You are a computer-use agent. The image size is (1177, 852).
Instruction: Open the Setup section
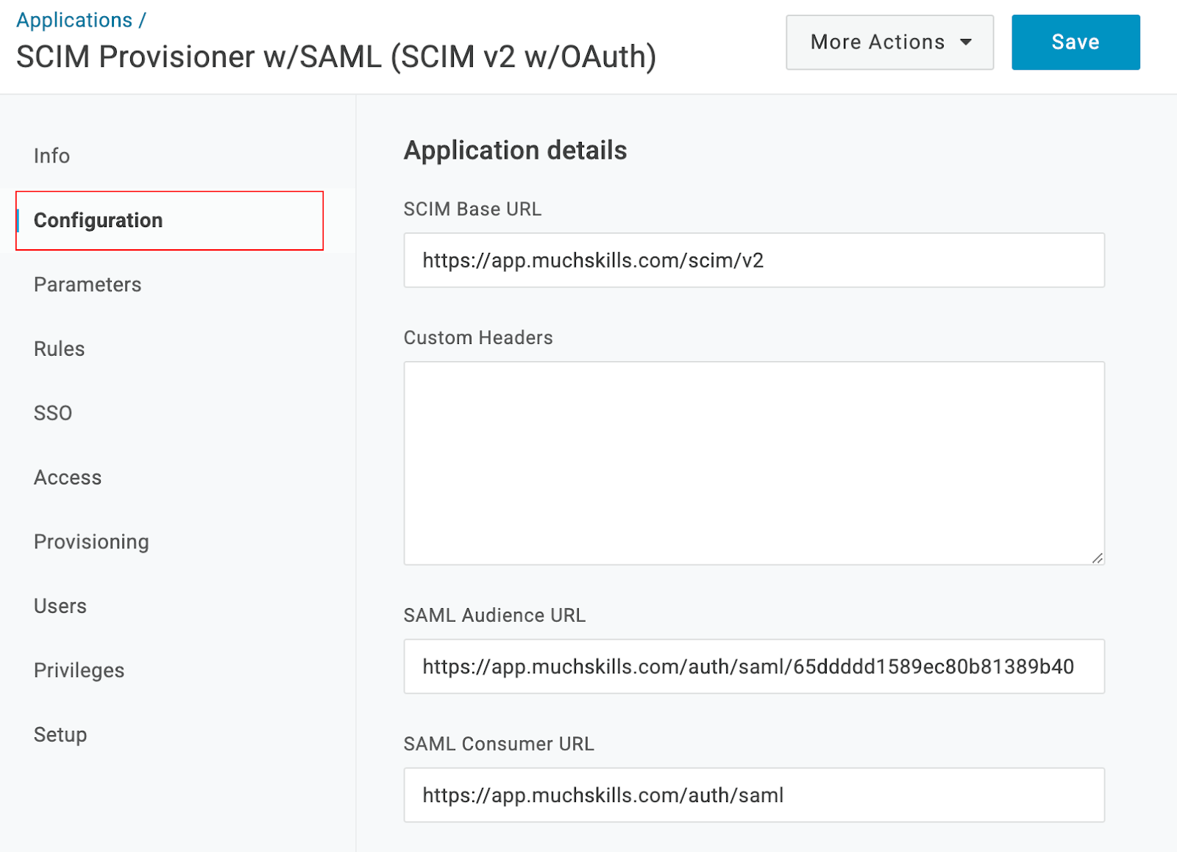click(60, 734)
